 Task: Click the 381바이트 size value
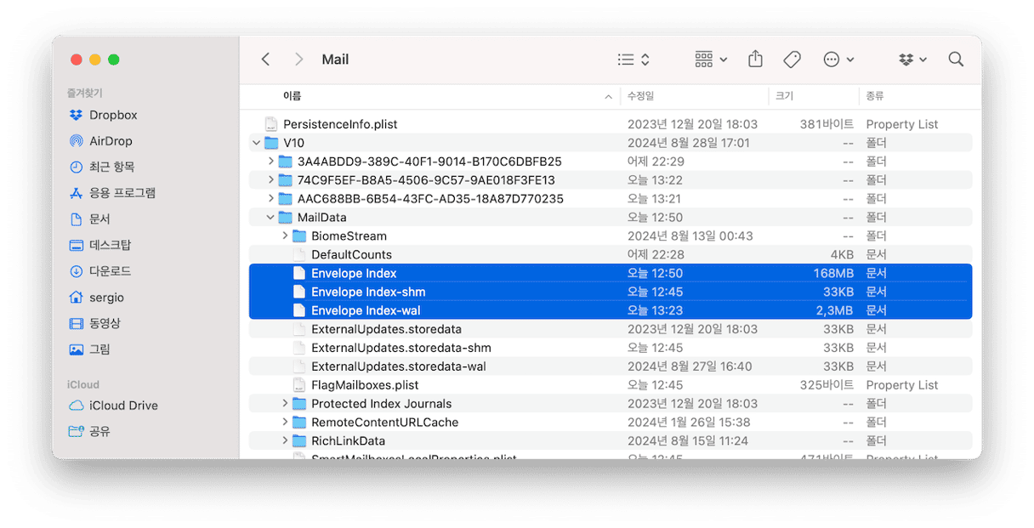click(x=827, y=124)
